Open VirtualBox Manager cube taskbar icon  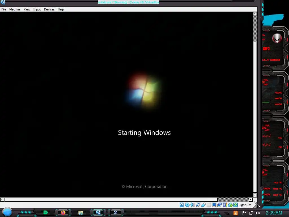pos(115,212)
